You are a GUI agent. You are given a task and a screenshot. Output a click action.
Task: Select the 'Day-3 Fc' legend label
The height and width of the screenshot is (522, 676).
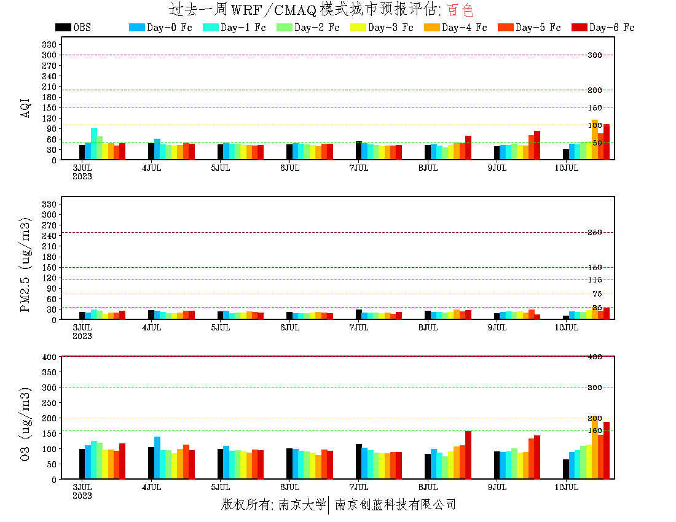pyautogui.click(x=391, y=27)
